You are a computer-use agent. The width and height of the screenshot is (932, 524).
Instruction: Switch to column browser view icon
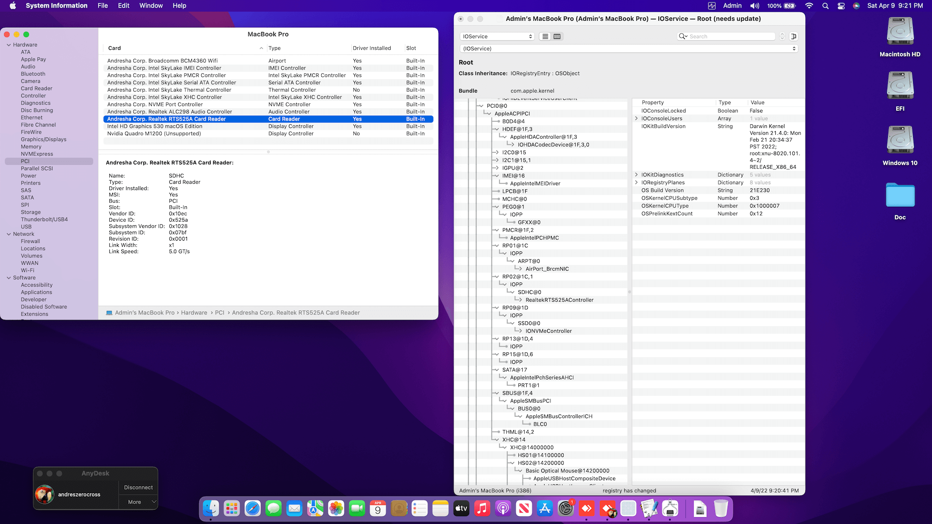557,36
